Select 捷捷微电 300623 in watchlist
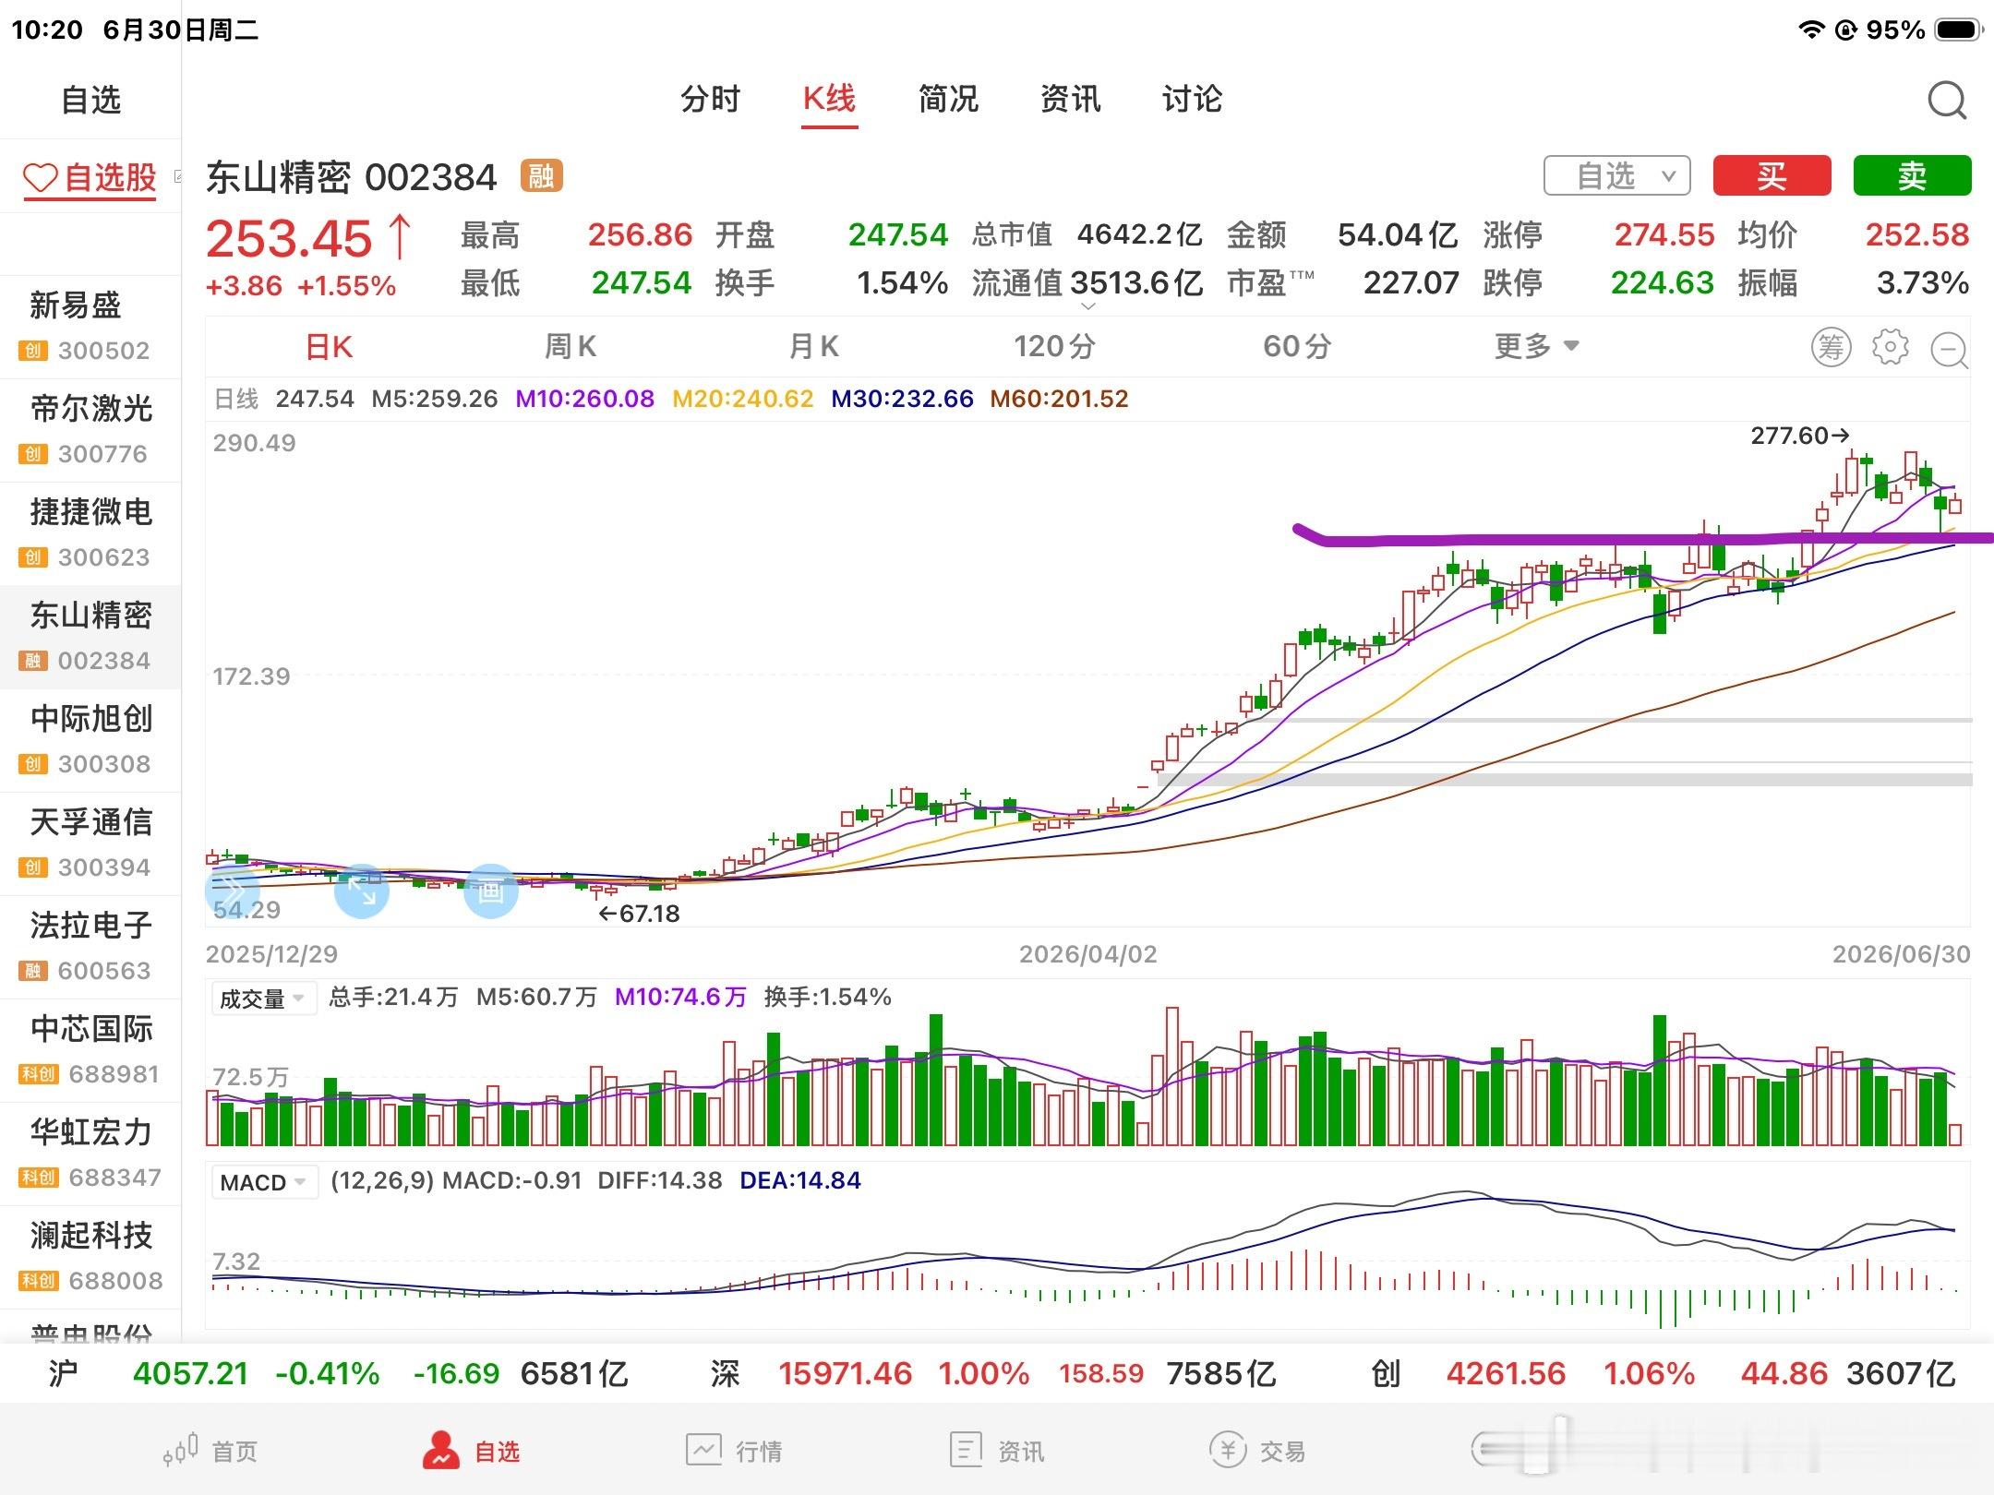The image size is (1994, 1495). coord(90,533)
